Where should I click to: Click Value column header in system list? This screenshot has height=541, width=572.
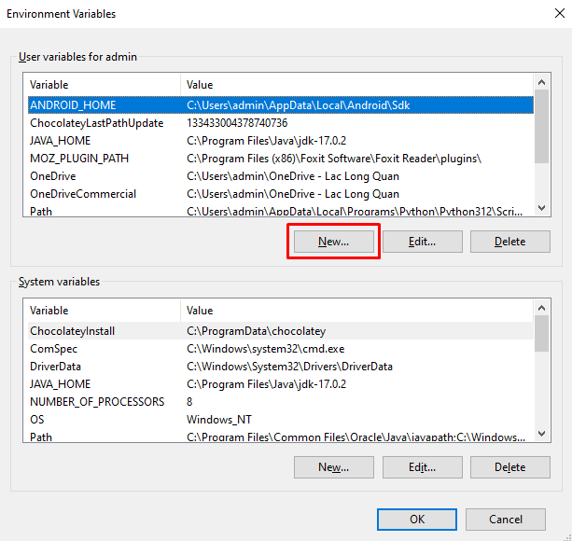[356, 311]
